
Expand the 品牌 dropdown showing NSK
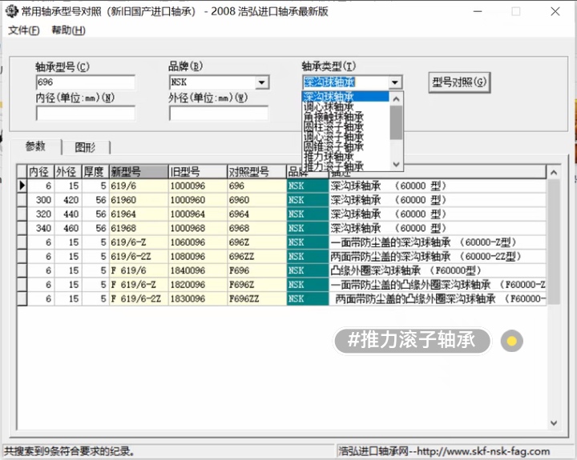click(x=262, y=82)
